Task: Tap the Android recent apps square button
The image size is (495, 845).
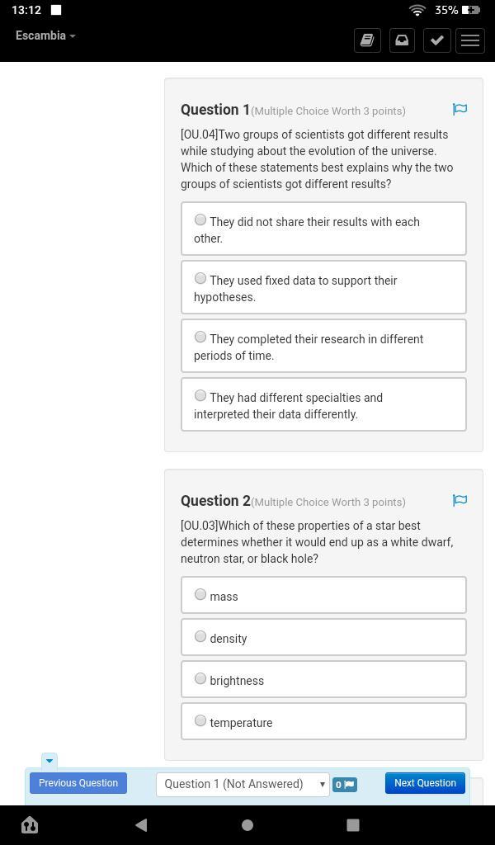Action: pyautogui.click(x=352, y=824)
